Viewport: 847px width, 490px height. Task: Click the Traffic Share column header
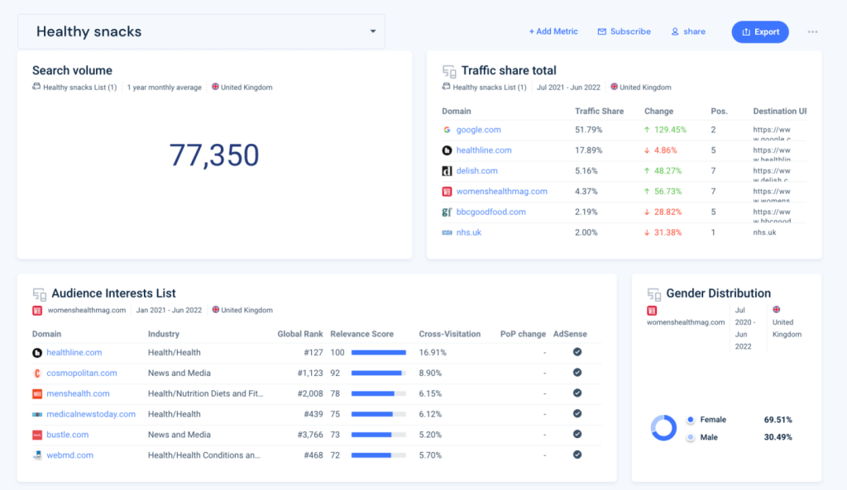[599, 112]
